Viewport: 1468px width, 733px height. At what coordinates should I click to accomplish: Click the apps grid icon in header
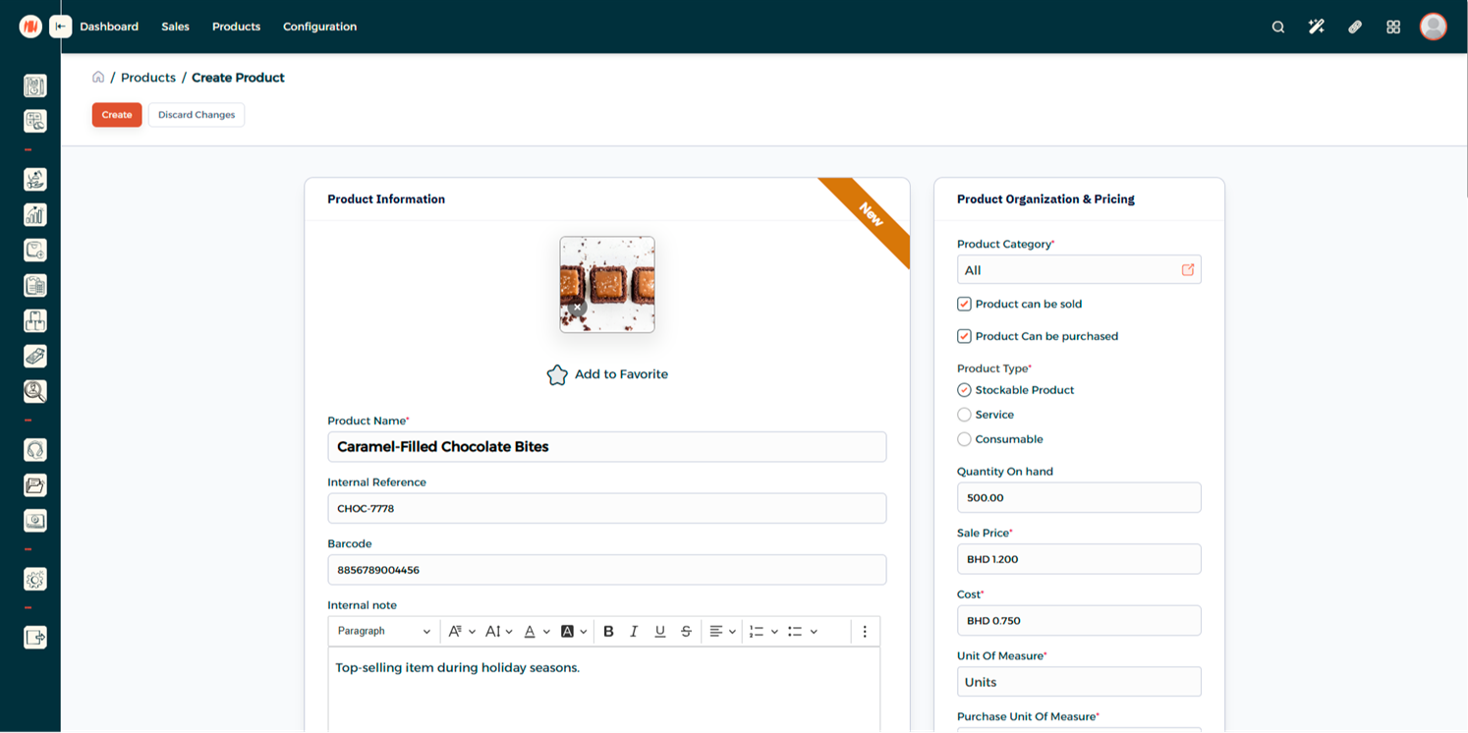pos(1392,27)
